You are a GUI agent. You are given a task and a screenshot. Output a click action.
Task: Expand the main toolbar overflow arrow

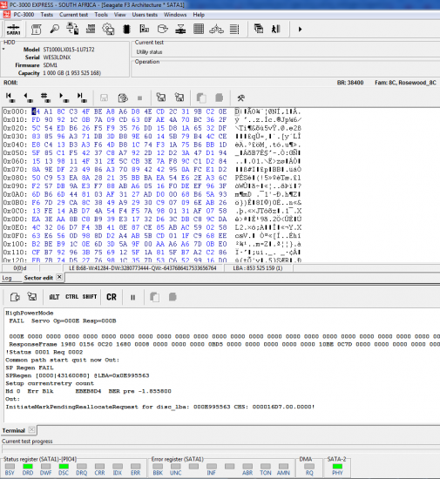pos(300,30)
